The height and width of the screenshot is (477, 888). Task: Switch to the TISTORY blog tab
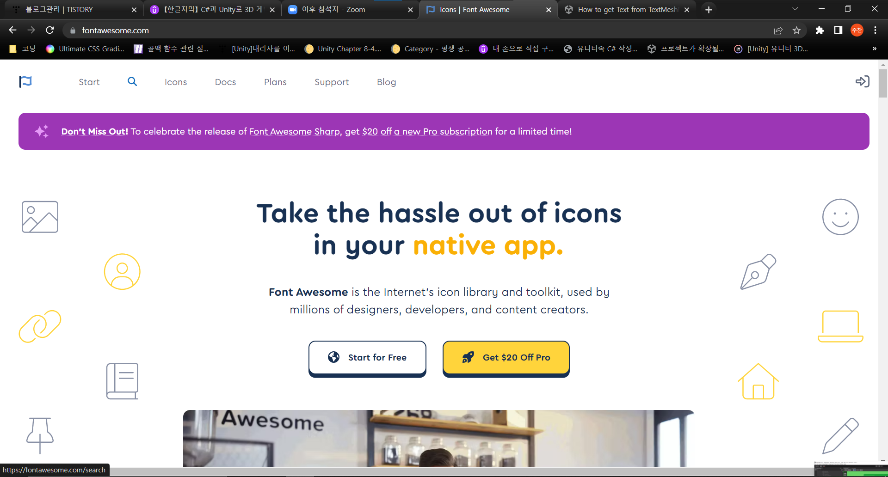71,9
